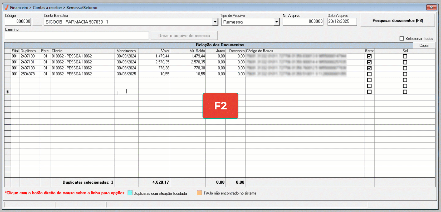Focus the Caminho path field

(77, 36)
